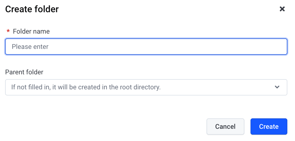The height and width of the screenshot is (141, 295).
Task: Click the 'Please enter' placeholder text
Action: pos(30,47)
